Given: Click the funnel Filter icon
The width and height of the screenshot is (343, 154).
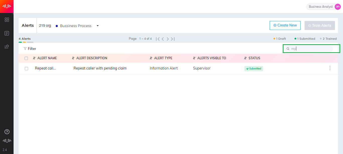Looking at the screenshot, I should tap(25, 49).
